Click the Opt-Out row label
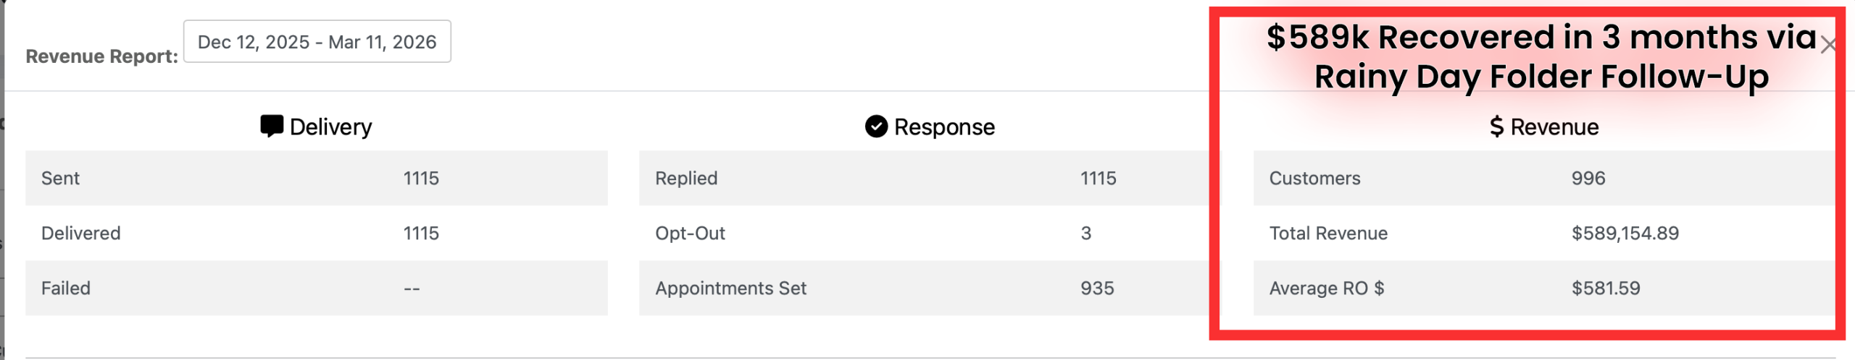The image size is (1855, 360). point(690,233)
